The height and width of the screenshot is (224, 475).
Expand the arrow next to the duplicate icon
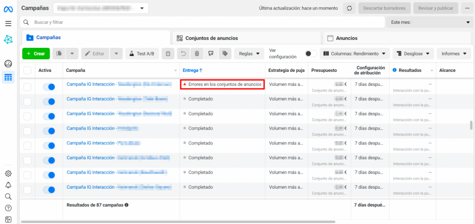[72, 54]
